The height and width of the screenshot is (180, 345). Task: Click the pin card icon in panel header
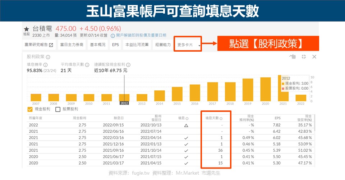pos(293,57)
